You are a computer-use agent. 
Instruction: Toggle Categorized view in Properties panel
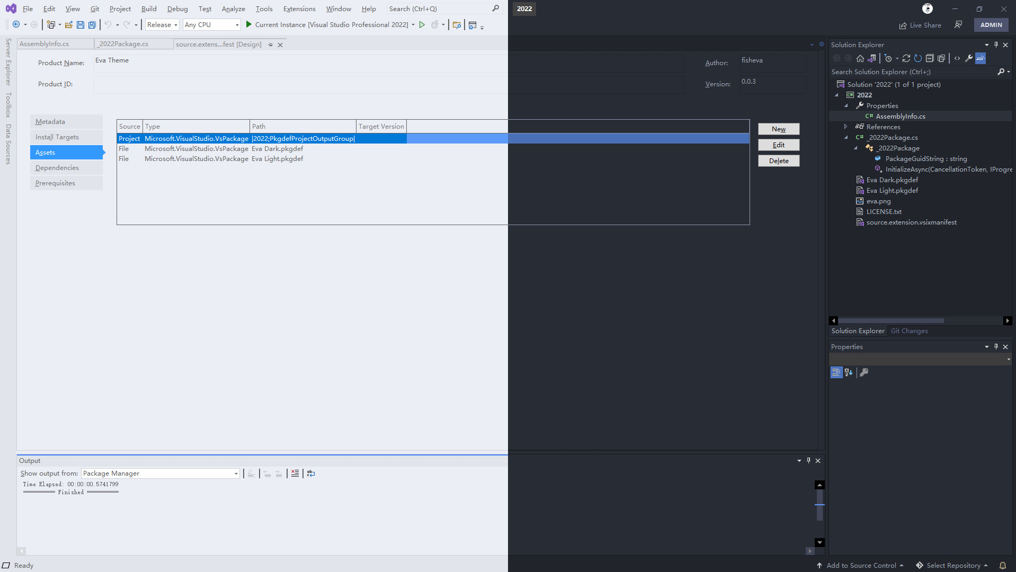click(836, 372)
